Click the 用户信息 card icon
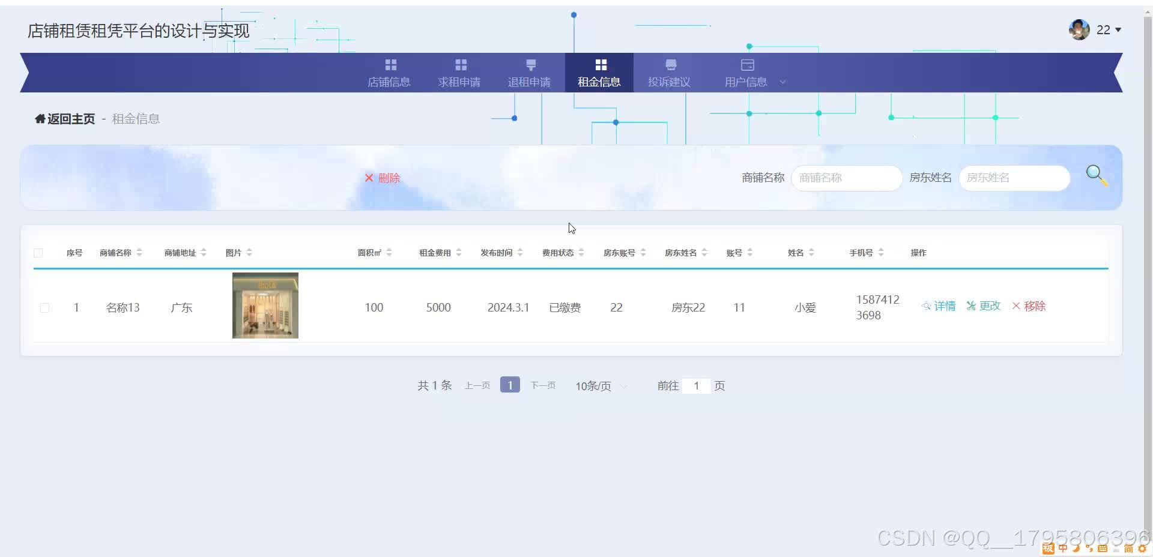The image size is (1153, 557). click(x=747, y=65)
